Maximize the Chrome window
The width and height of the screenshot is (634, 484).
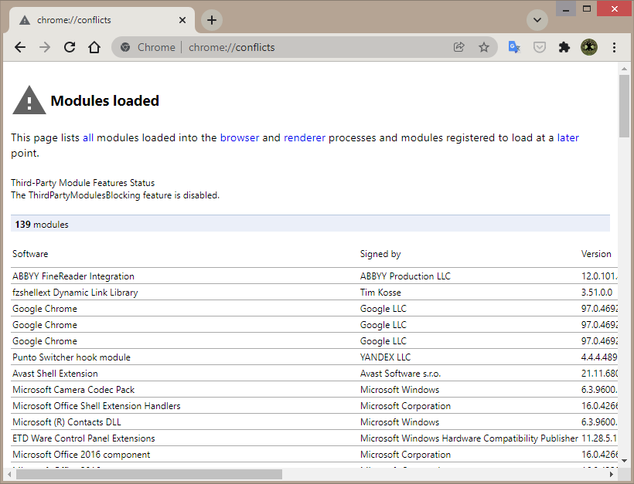click(586, 8)
